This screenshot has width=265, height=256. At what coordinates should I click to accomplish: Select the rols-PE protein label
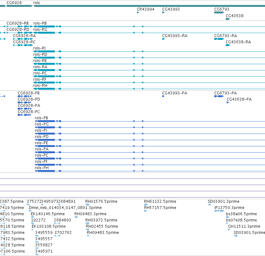41,143
